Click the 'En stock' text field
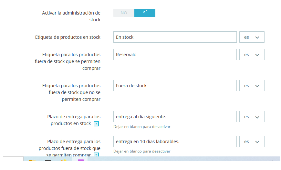The image size is (281, 170). pyautogui.click(x=175, y=37)
